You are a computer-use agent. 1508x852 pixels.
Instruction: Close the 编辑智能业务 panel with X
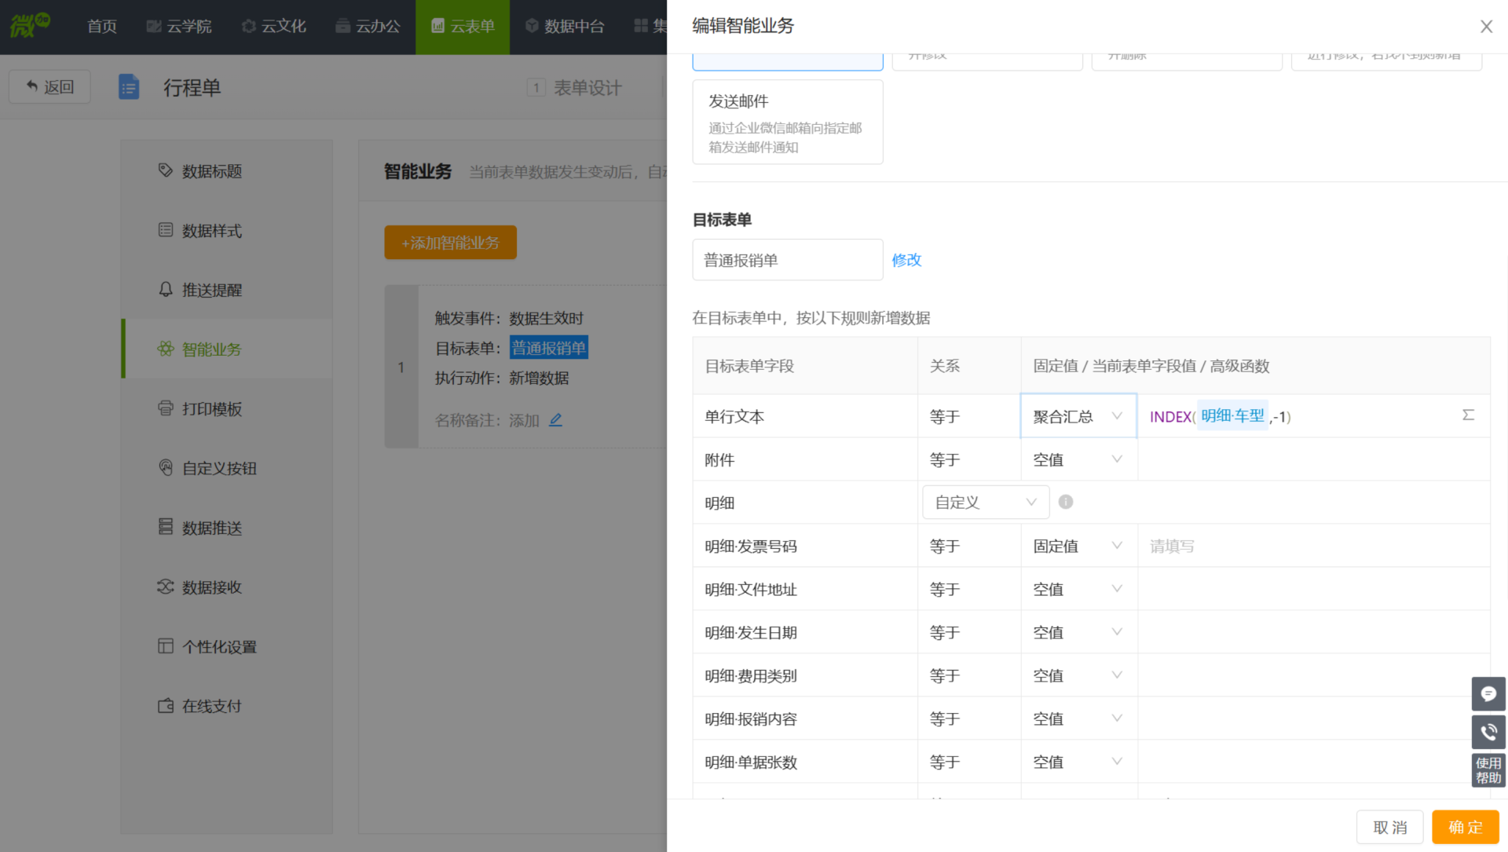point(1486,27)
